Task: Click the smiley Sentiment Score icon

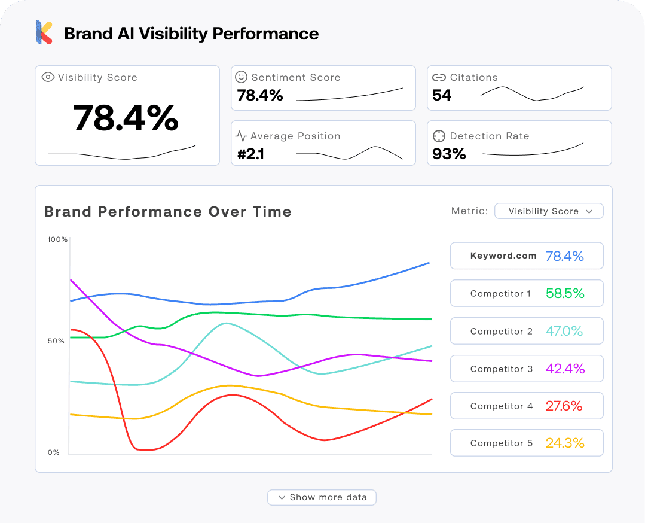Action: point(242,77)
